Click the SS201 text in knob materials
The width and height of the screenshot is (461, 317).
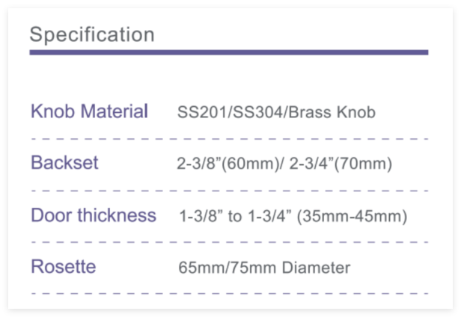(200, 114)
